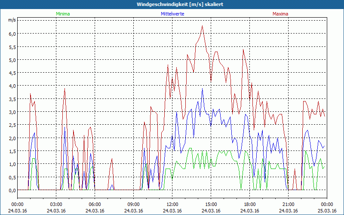Click the red Maxima peak above 6,0
This screenshot has width=344, height=215.
[x=202, y=26]
